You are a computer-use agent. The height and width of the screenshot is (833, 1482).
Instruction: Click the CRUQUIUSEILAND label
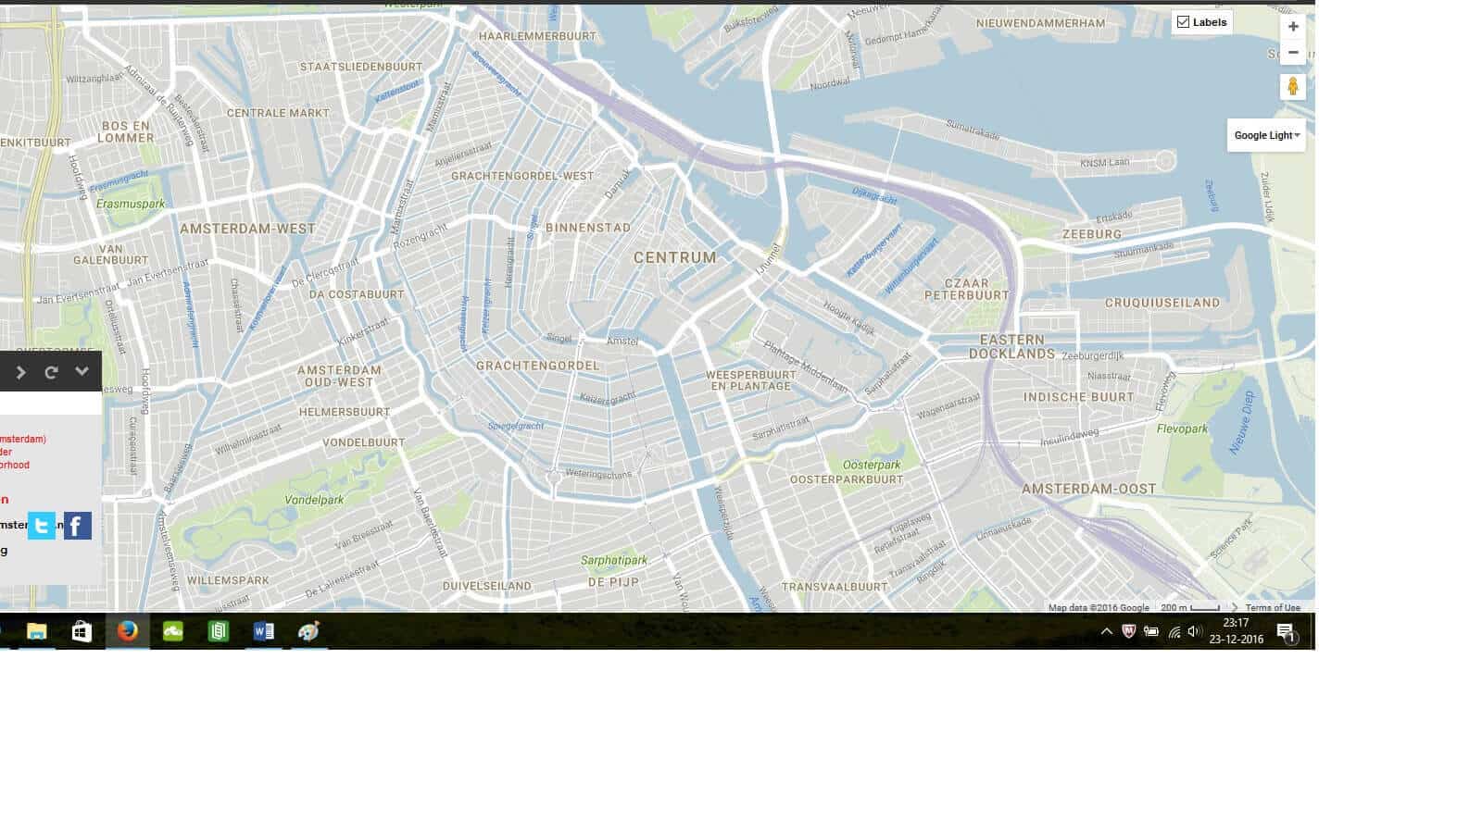[1162, 303]
